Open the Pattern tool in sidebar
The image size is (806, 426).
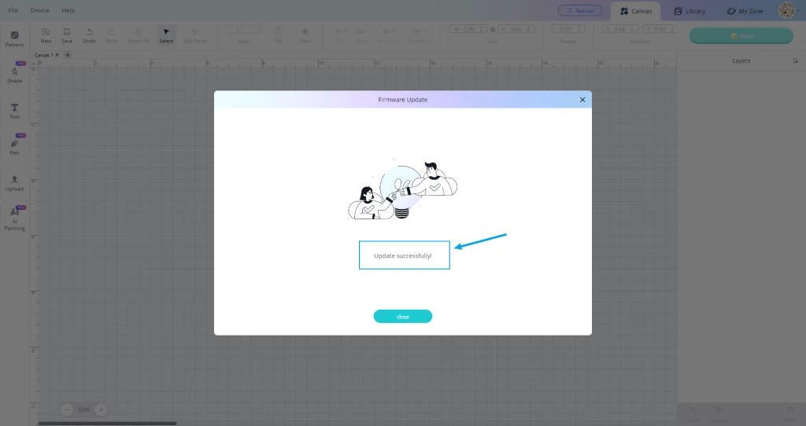pyautogui.click(x=14, y=39)
